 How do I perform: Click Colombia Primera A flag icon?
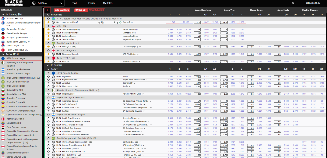pyautogui.click(x=3, y=98)
